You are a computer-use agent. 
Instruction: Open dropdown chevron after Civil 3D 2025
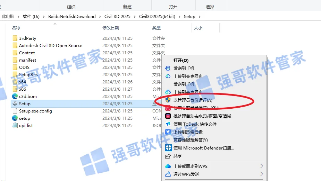[135, 17]
